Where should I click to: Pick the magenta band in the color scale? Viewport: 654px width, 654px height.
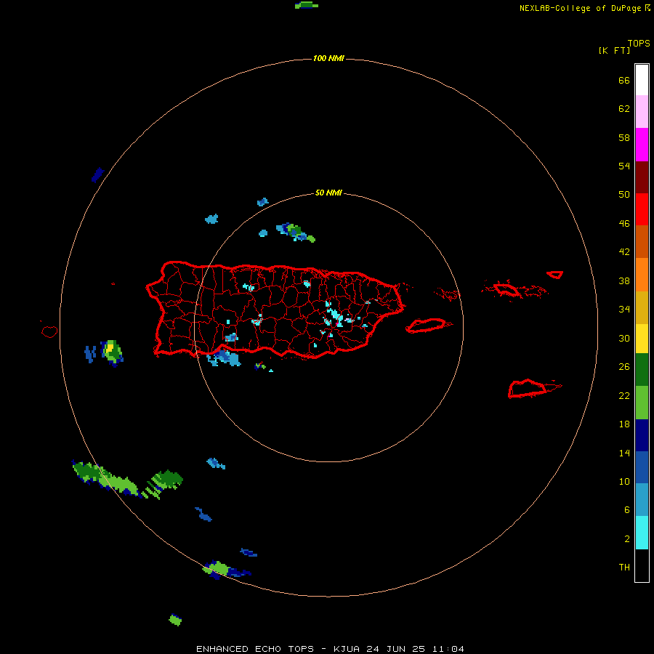click(x=642, y=145)
